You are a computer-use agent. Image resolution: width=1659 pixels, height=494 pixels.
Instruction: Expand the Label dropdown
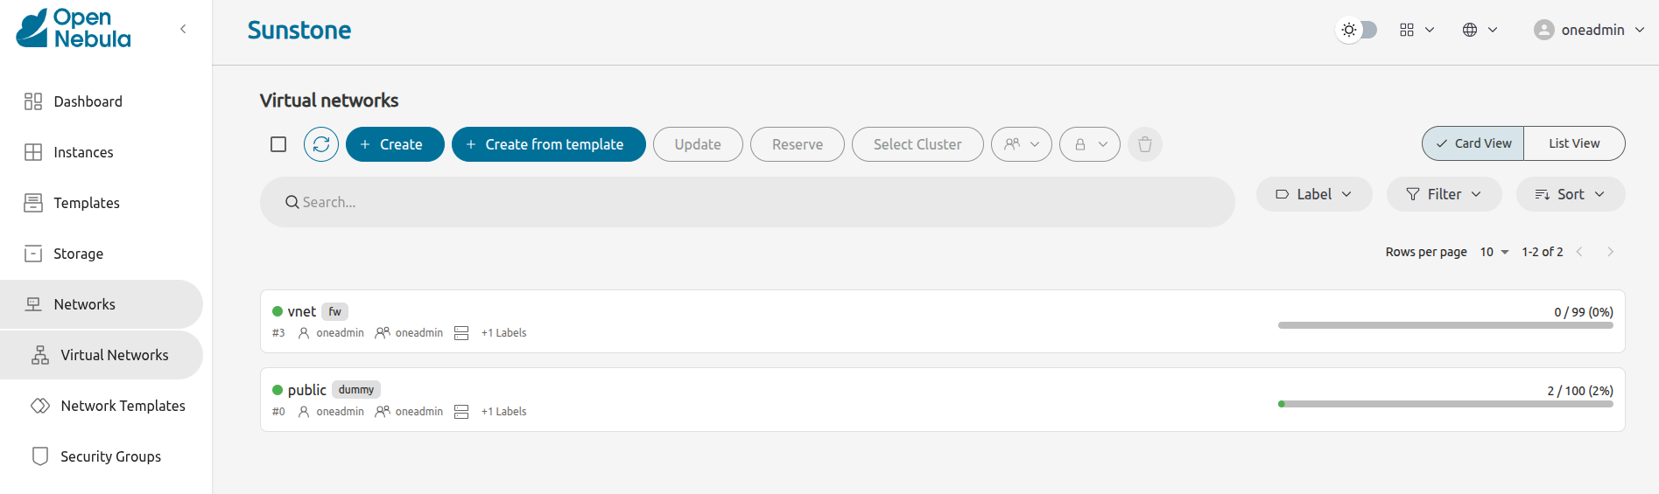[x=1313, y=194]
